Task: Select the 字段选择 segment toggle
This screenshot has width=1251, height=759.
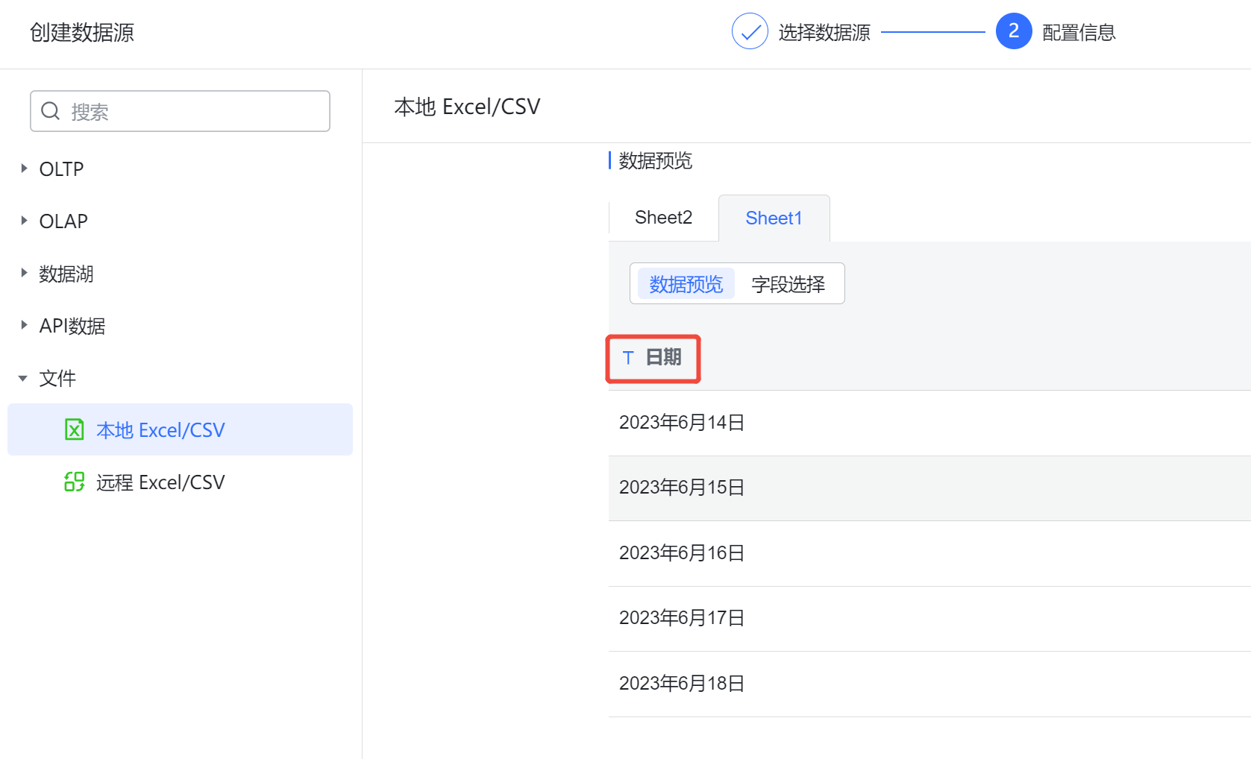Action: [x=788, y=284]
